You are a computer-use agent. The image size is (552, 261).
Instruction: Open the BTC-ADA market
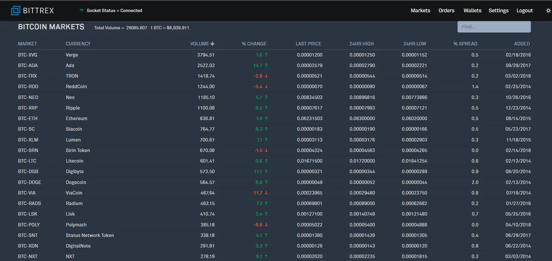point(28,65)
